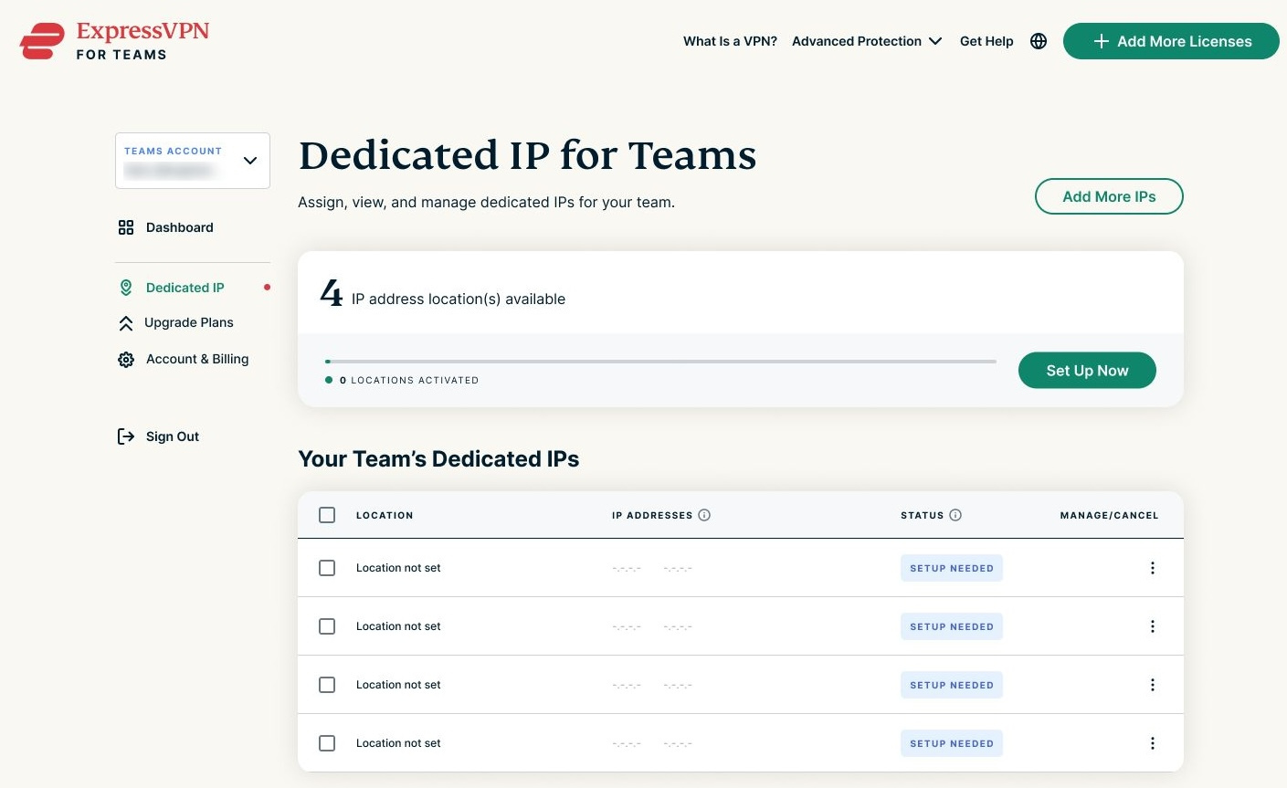
Task: Click the Add More Licenses button
Action: pyautogui.click(x=1171, y=41)
